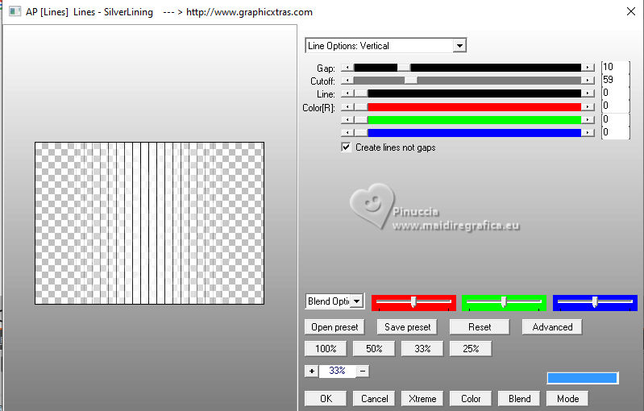Click the Cutoff slider track
This screenshot has height=411, width=644.
tap(467, 81)
